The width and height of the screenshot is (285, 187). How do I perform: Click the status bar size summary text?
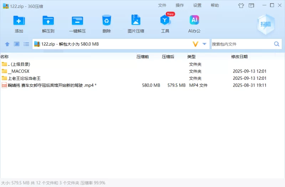coord(53,183)
